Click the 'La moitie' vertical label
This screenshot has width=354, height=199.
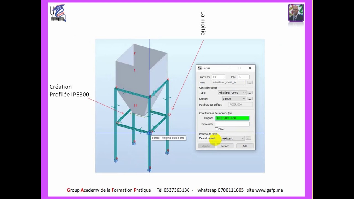(203, 23)
